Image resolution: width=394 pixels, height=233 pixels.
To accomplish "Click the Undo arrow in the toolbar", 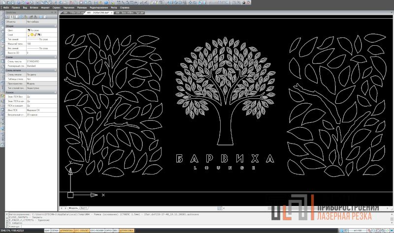I will point(61,2).
